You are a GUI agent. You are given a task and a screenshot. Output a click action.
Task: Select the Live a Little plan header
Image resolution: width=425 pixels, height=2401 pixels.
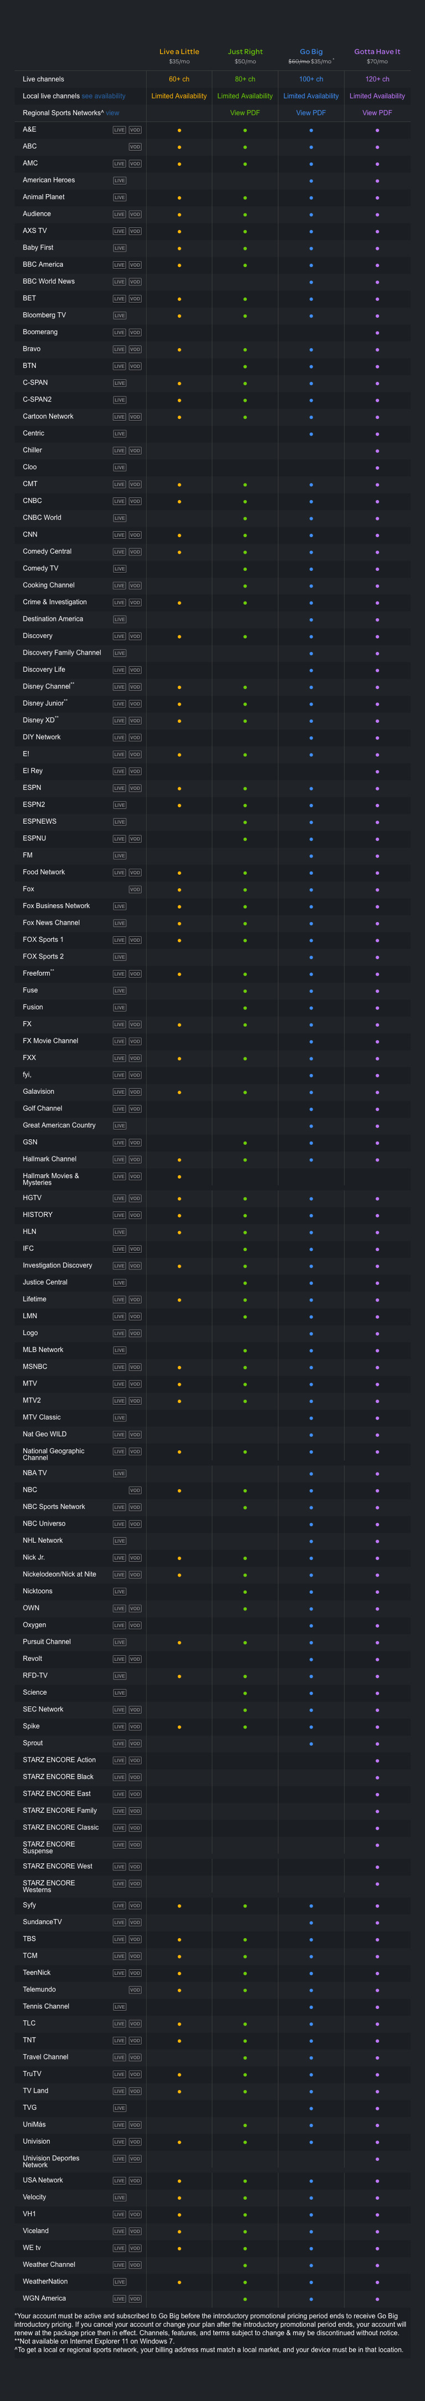179,52
